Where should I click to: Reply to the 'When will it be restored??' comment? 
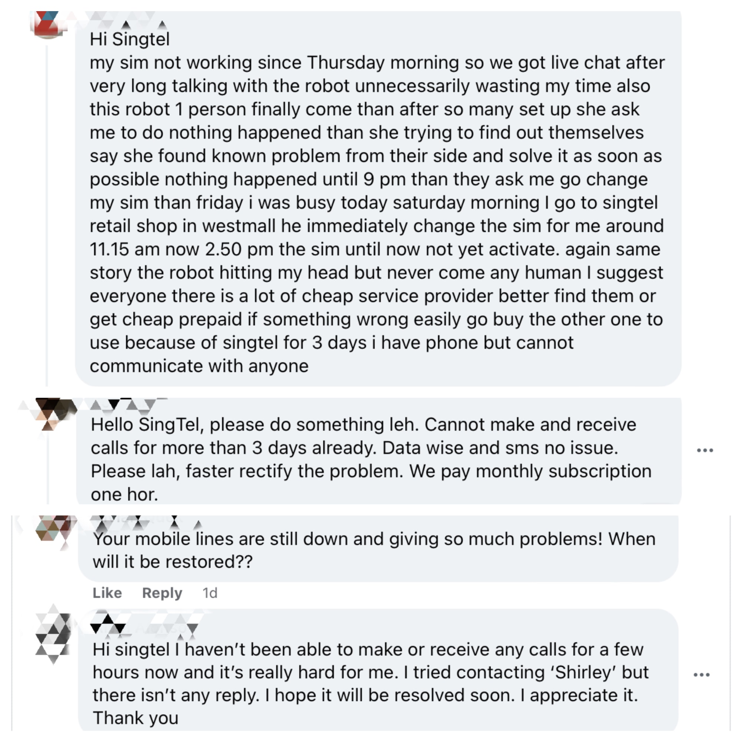[162, 593]
